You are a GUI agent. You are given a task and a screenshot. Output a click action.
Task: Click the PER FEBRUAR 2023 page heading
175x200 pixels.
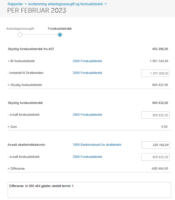tap(37, 11)
